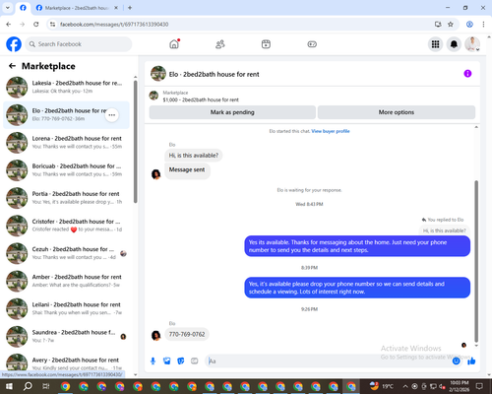
Task: Open Windows taskbar search
Action: pos(28,386)
